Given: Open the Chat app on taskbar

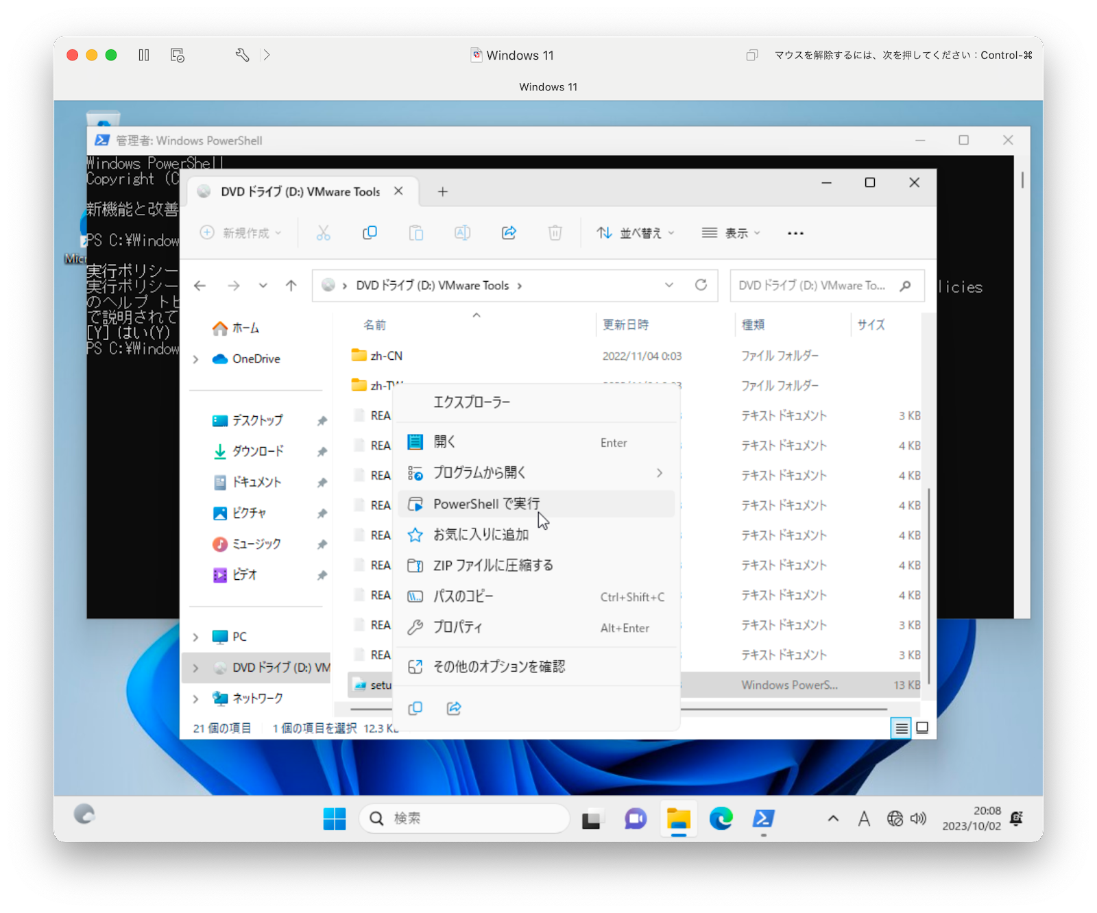Looking at the screenshot, I should click(635, 818).
